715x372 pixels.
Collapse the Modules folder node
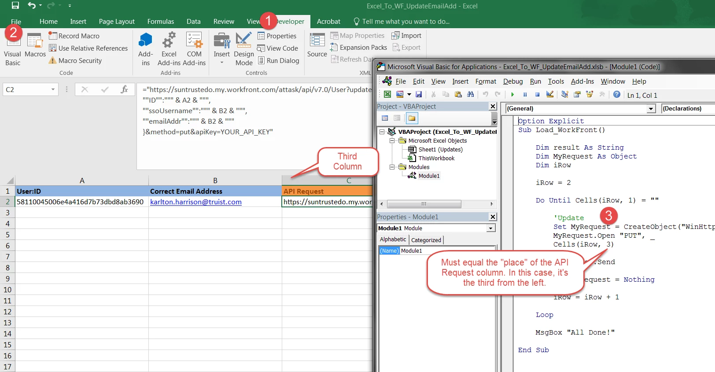[392, 167]
